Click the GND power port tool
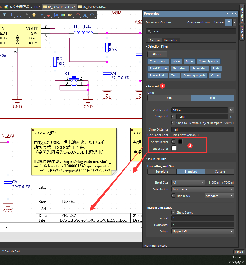 click(x=48, y=15)
